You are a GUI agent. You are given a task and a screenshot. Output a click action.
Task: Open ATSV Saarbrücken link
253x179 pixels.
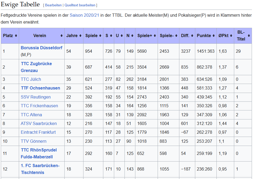pos(39,124)
